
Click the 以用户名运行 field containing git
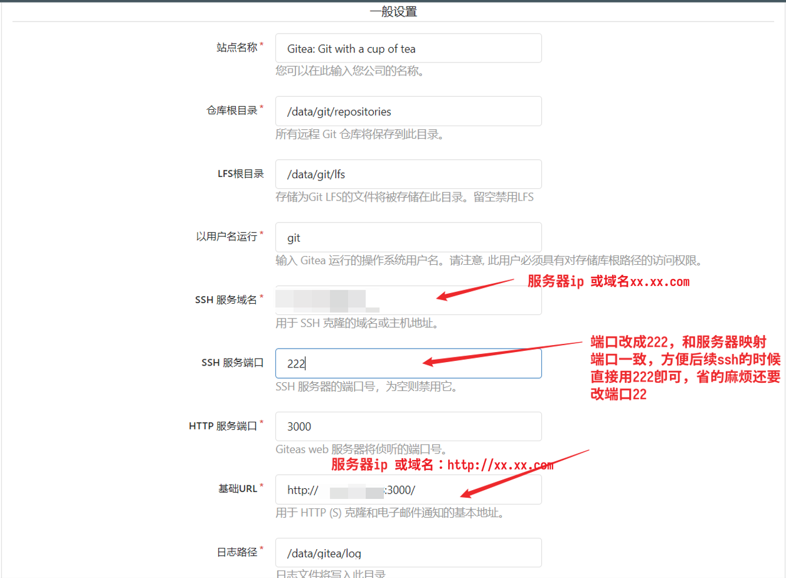[408, 238]
